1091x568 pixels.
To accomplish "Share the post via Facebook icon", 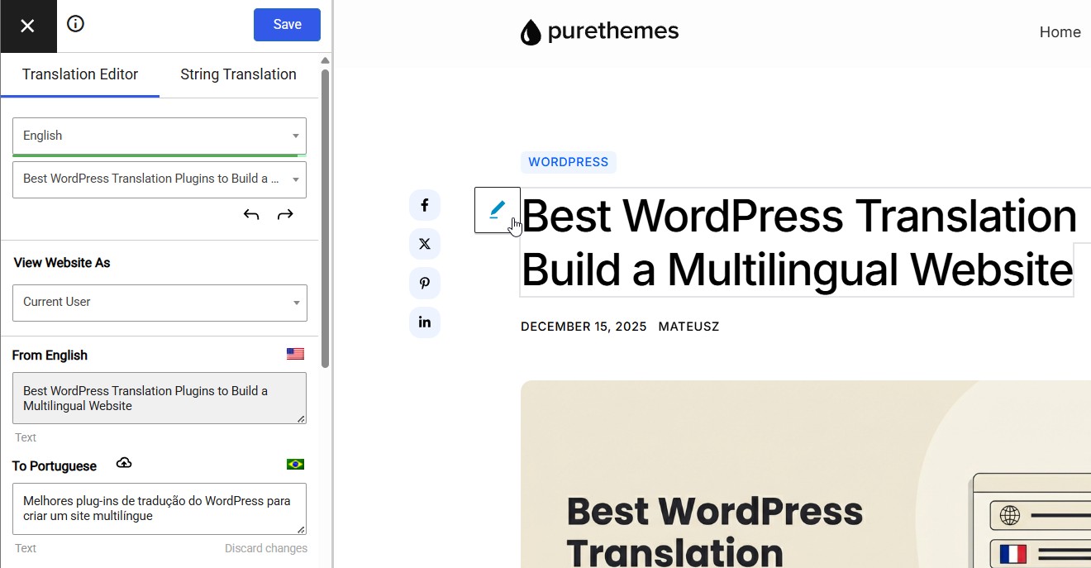I will [425, 205].
